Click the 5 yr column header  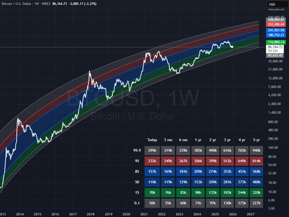click(x=257, y=140)
